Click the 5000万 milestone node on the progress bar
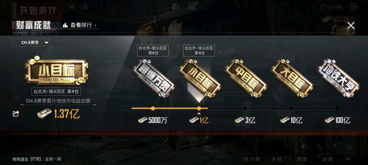Image resolution: width=368 pixels, height=165 pixels. pos(153,108)
